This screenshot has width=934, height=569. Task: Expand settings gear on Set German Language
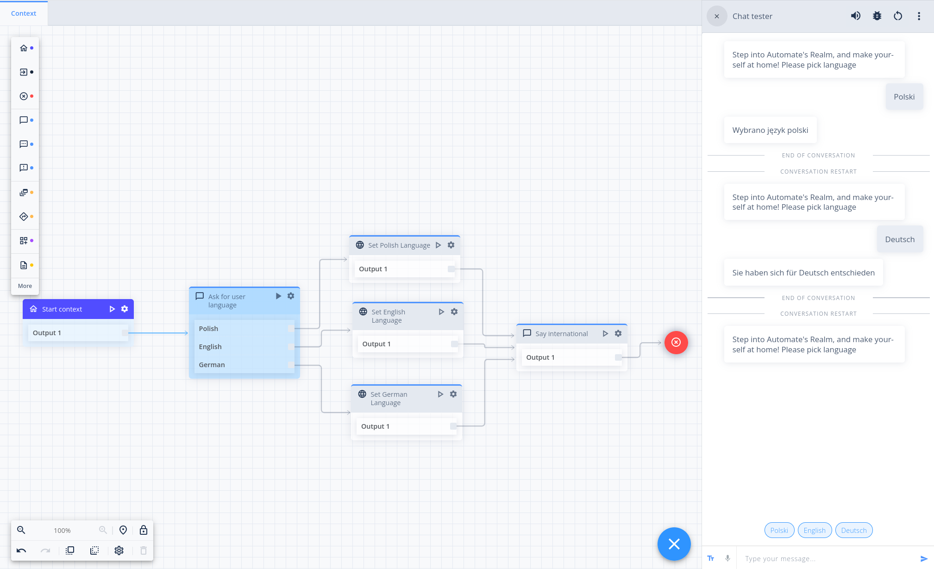pos(454,394)
